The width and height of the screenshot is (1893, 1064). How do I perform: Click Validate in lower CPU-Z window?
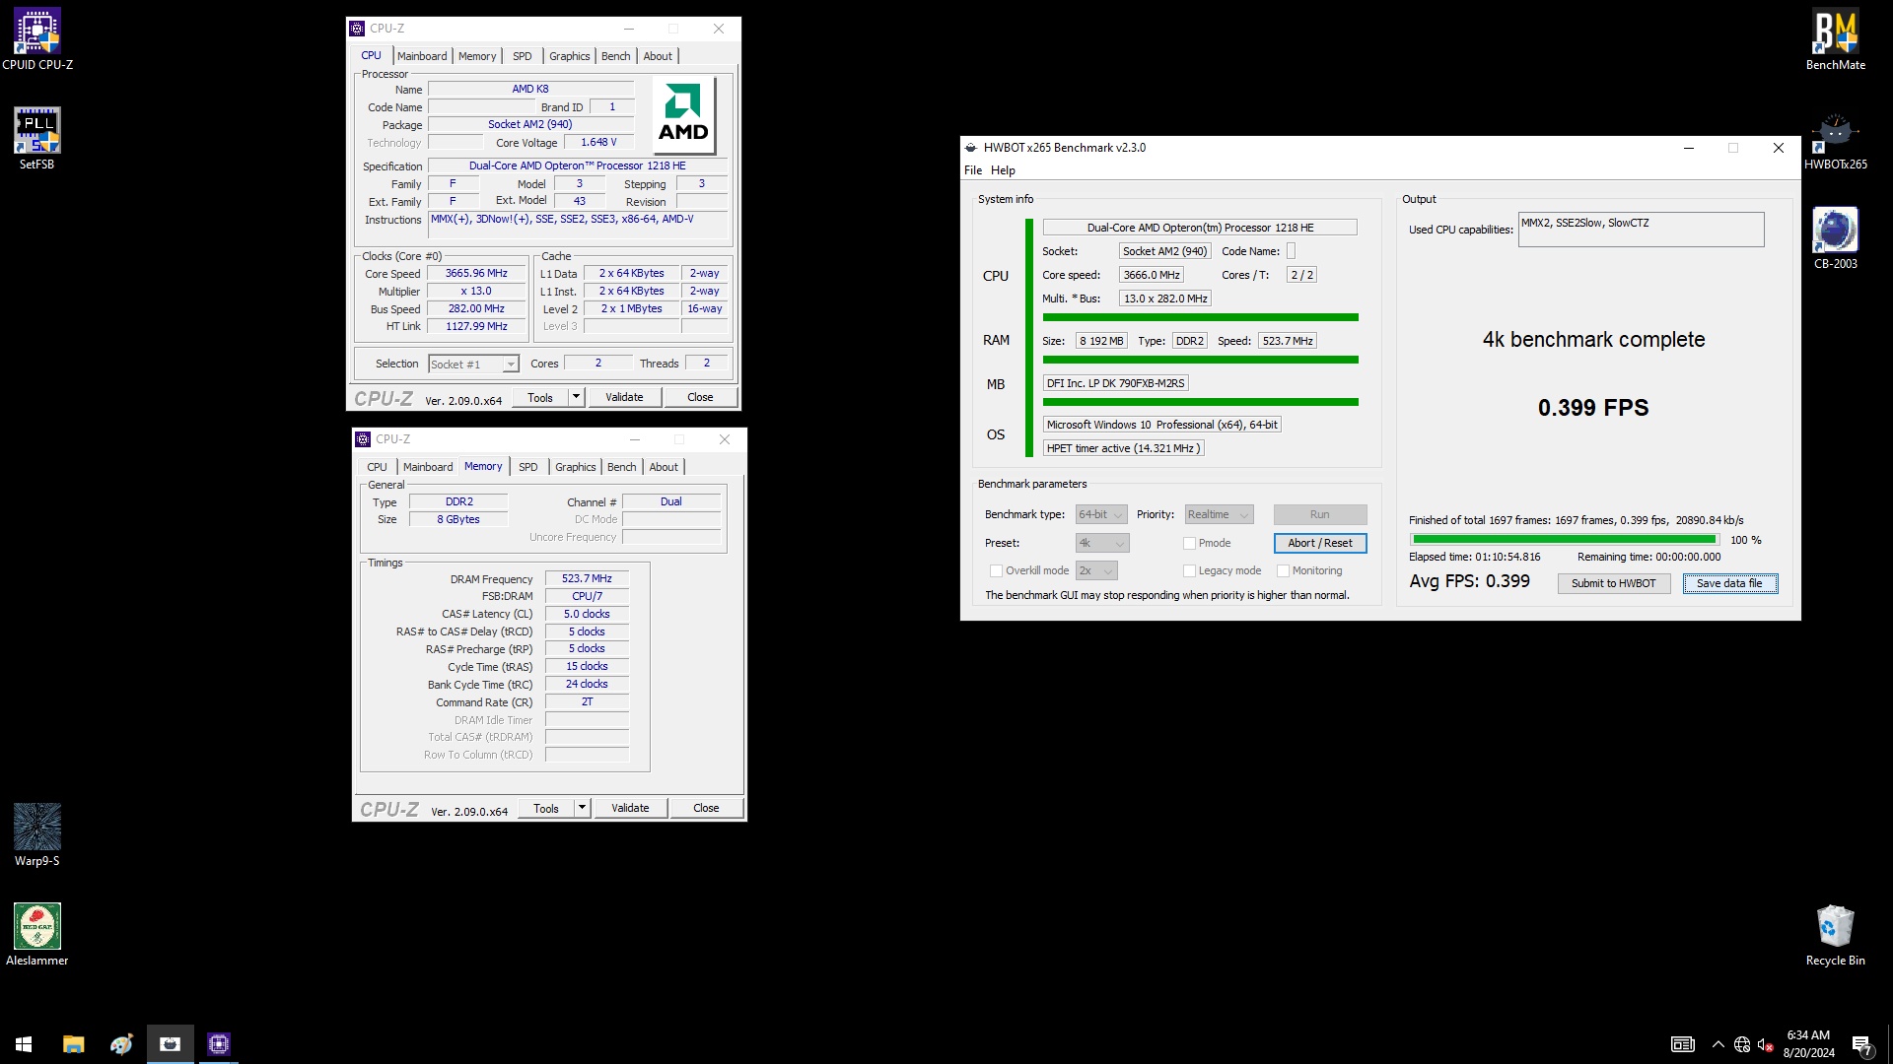[630, 808]
